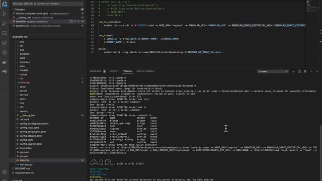This screenshot has width=322, height=181.
Task: Open launch.json in Changes list
Action: point(48,26)
